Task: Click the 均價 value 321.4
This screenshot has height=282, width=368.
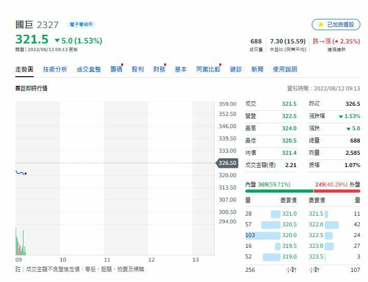Action: click(x=289, y=153)
